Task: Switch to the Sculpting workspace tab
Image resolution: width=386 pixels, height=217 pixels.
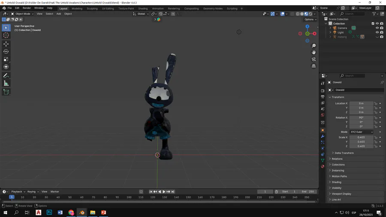Action: pyautogui.click(x=92, y=9)
